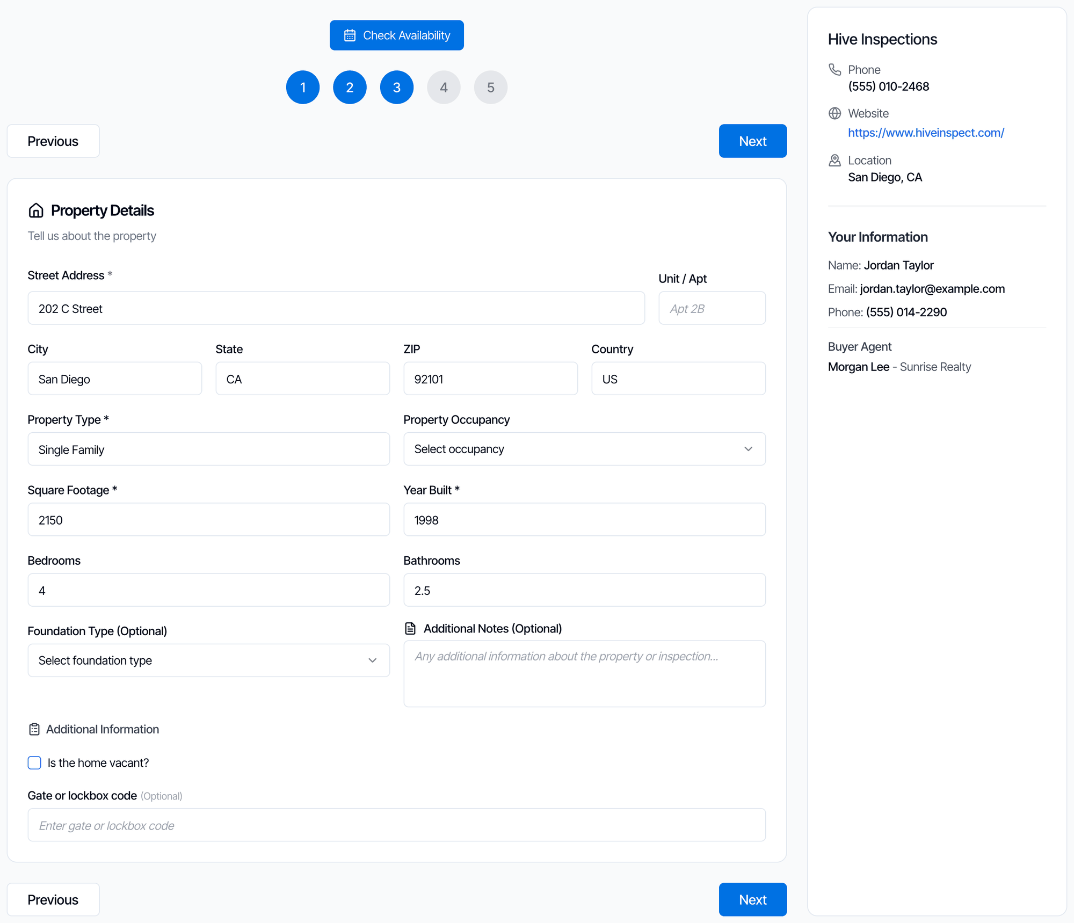Click the City input field
The width and height of the screenshot is (1074, 923).
point(115,379)
